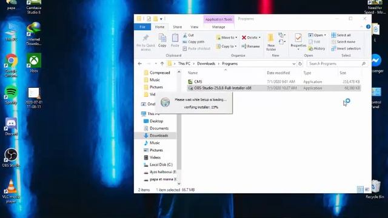
Task: Click Copy path in ribbon
Action: pos(193,42)
